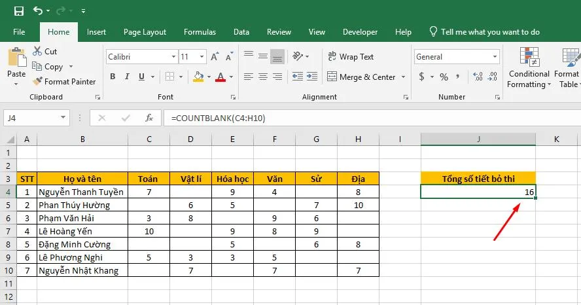Align text left
The height and width of the screenshot is (305, 581).
[249, 77]
